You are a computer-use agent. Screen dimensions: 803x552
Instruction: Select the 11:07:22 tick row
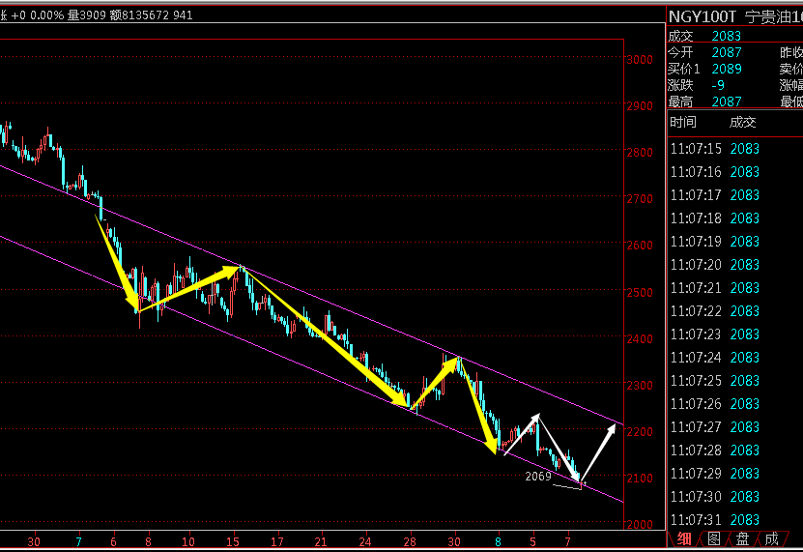coord(715,311)
